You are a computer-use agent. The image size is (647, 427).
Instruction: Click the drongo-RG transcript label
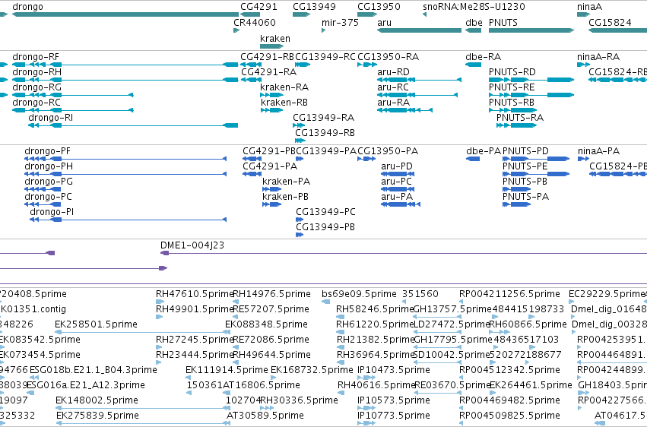point(36,87)
